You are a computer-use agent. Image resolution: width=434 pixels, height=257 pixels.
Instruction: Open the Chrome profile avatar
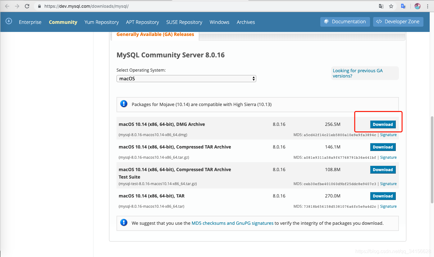pos(418,6)
